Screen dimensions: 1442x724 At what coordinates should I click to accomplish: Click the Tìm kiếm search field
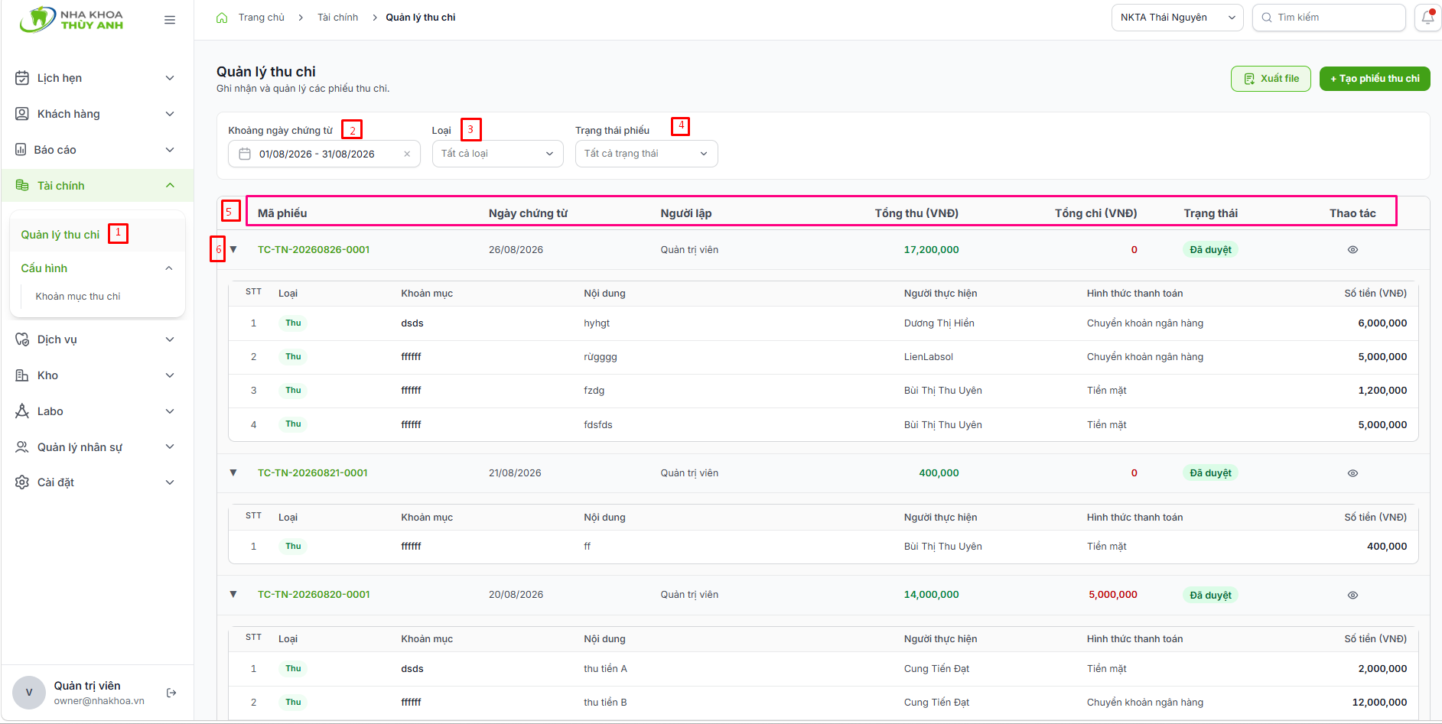pyautogui.click(x=1329, y=18)
